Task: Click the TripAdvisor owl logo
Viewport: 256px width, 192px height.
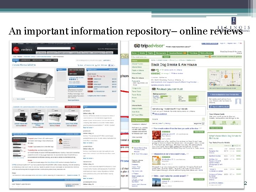Action: pyautogui.click(x=137, y=46)
